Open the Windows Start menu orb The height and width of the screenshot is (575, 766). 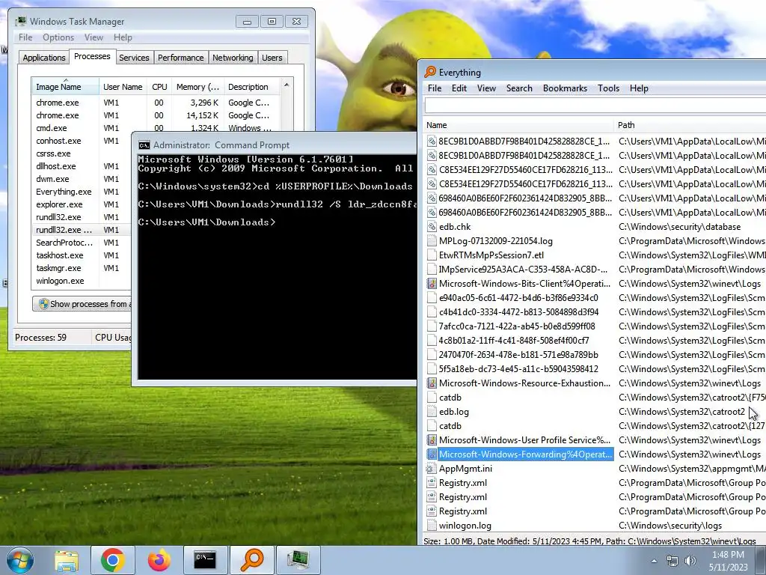20,560
